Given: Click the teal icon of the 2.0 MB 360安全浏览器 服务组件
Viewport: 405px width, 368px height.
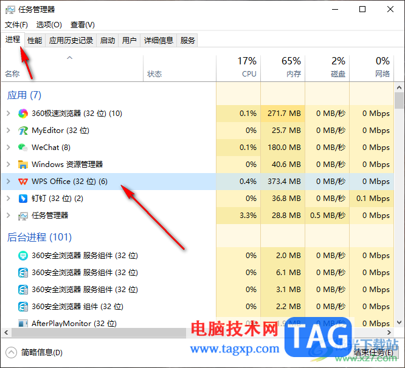Looking at the screenshot, I should tap(23, 256).
